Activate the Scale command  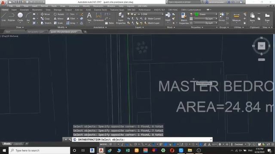pos(58,23)
